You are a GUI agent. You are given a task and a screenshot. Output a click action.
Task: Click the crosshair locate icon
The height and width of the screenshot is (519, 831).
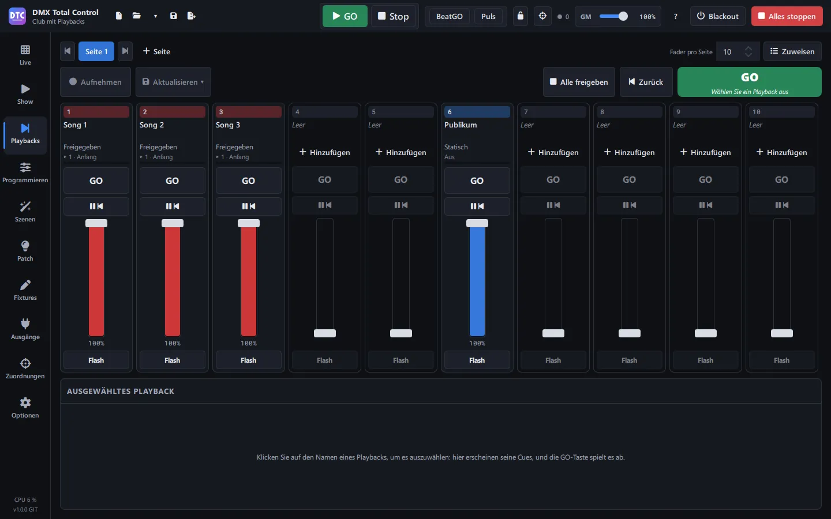[542, 16]
